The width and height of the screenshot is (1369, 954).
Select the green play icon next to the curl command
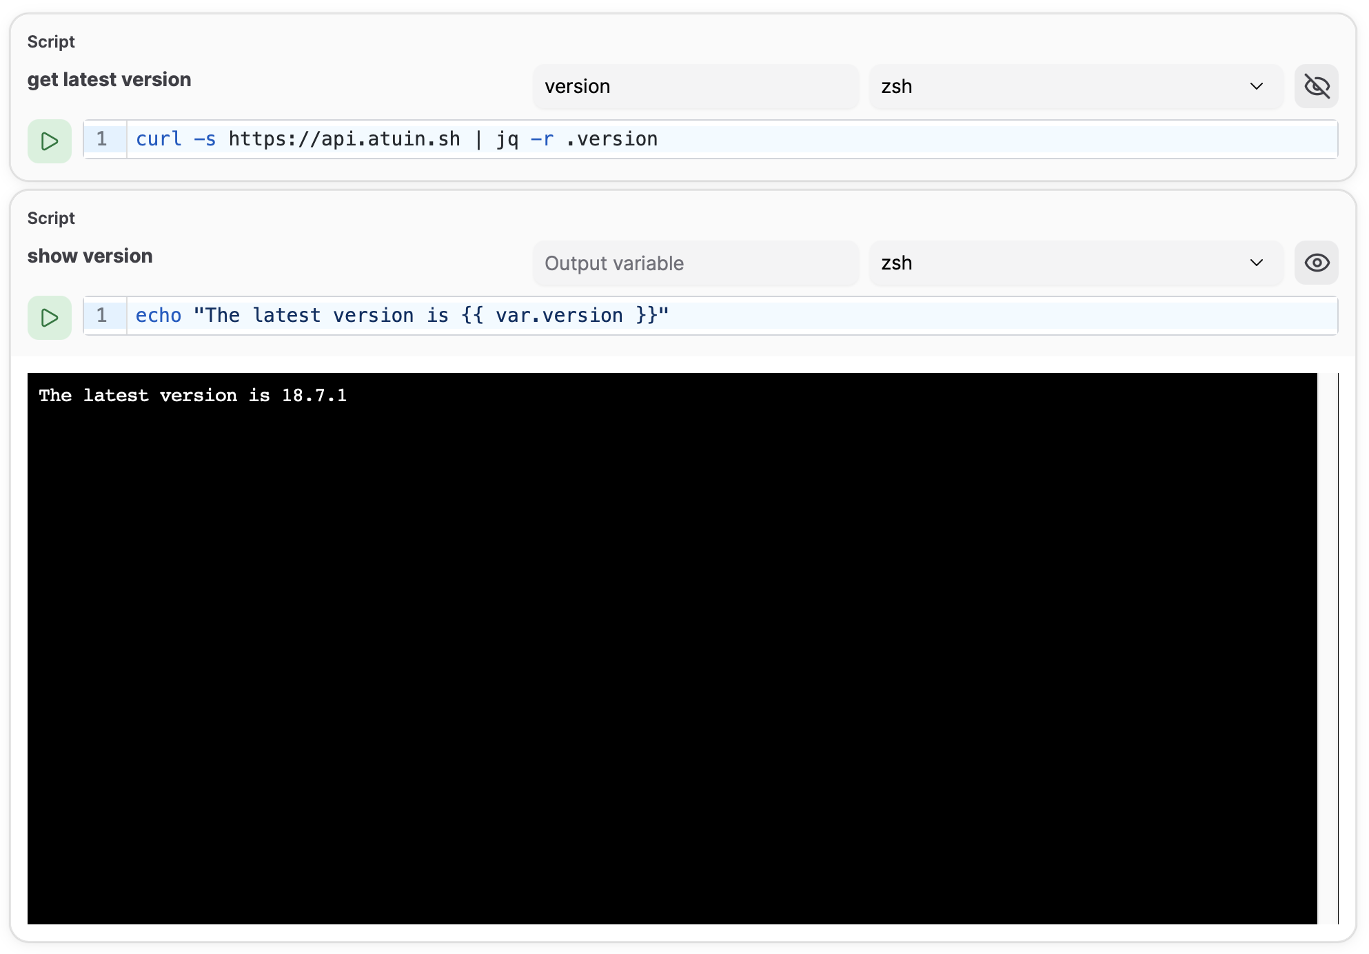coord(49,141)
